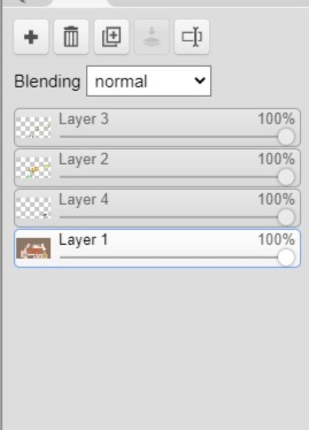
Task: Click the Layer 1 100% opacity value
Action: tap(276, 239)
